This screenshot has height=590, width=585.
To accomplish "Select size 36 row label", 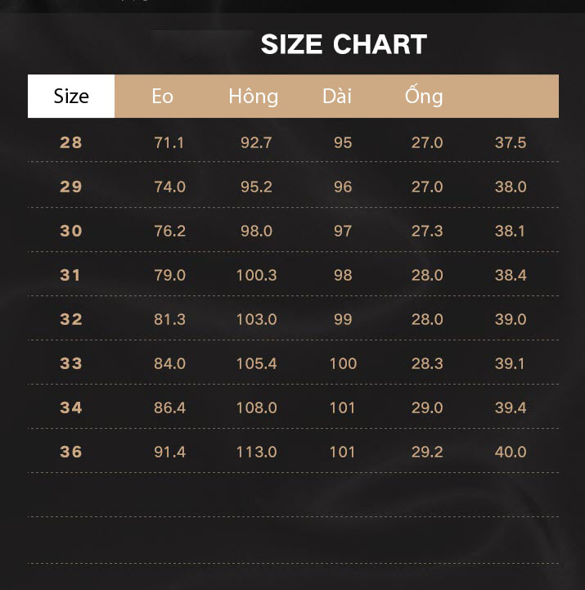I will click(x=70, y=452).
